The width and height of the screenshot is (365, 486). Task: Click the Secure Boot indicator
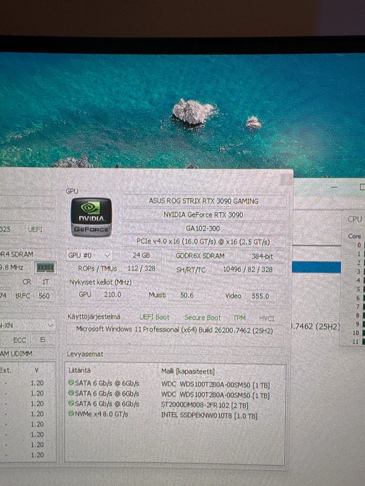coord(203,318)
